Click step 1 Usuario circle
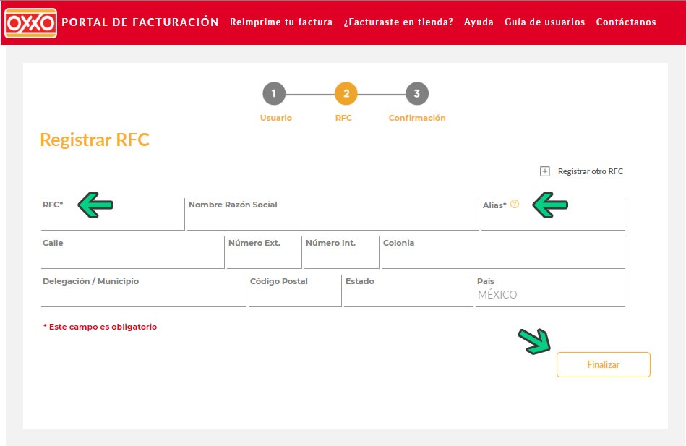The height and width of the screenshot is (446, 686). [x=274, y=93]
